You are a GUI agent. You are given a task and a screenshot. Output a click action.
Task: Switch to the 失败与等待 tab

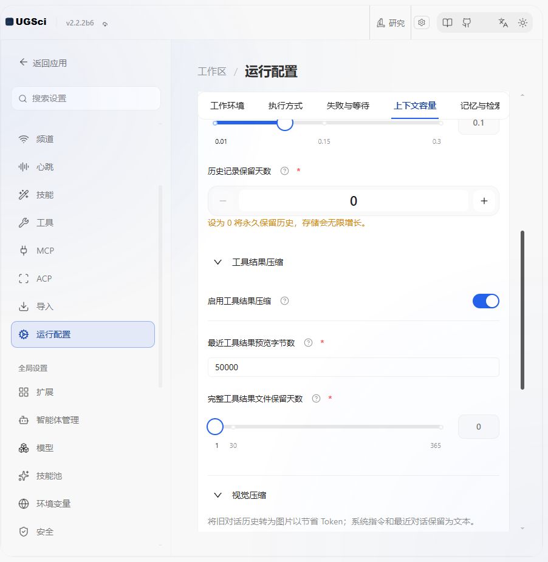coord(348,106)
